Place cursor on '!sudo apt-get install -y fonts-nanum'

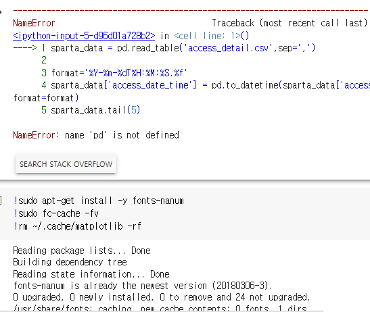(99, 201)
